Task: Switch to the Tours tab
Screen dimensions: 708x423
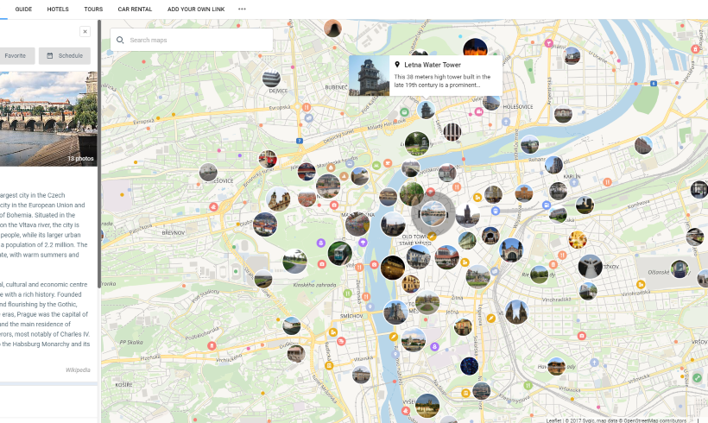Action: pyautogui.click(x=93, y=9)
